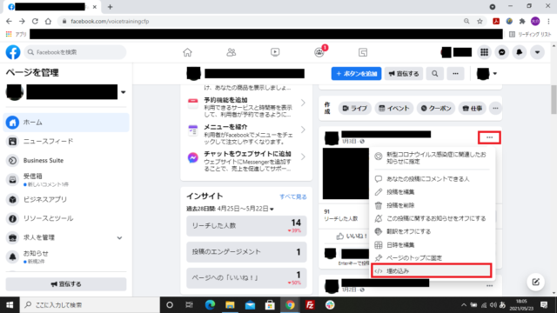Select 新型コロナウイルス感染症 notice menu item

pos(432,158)
